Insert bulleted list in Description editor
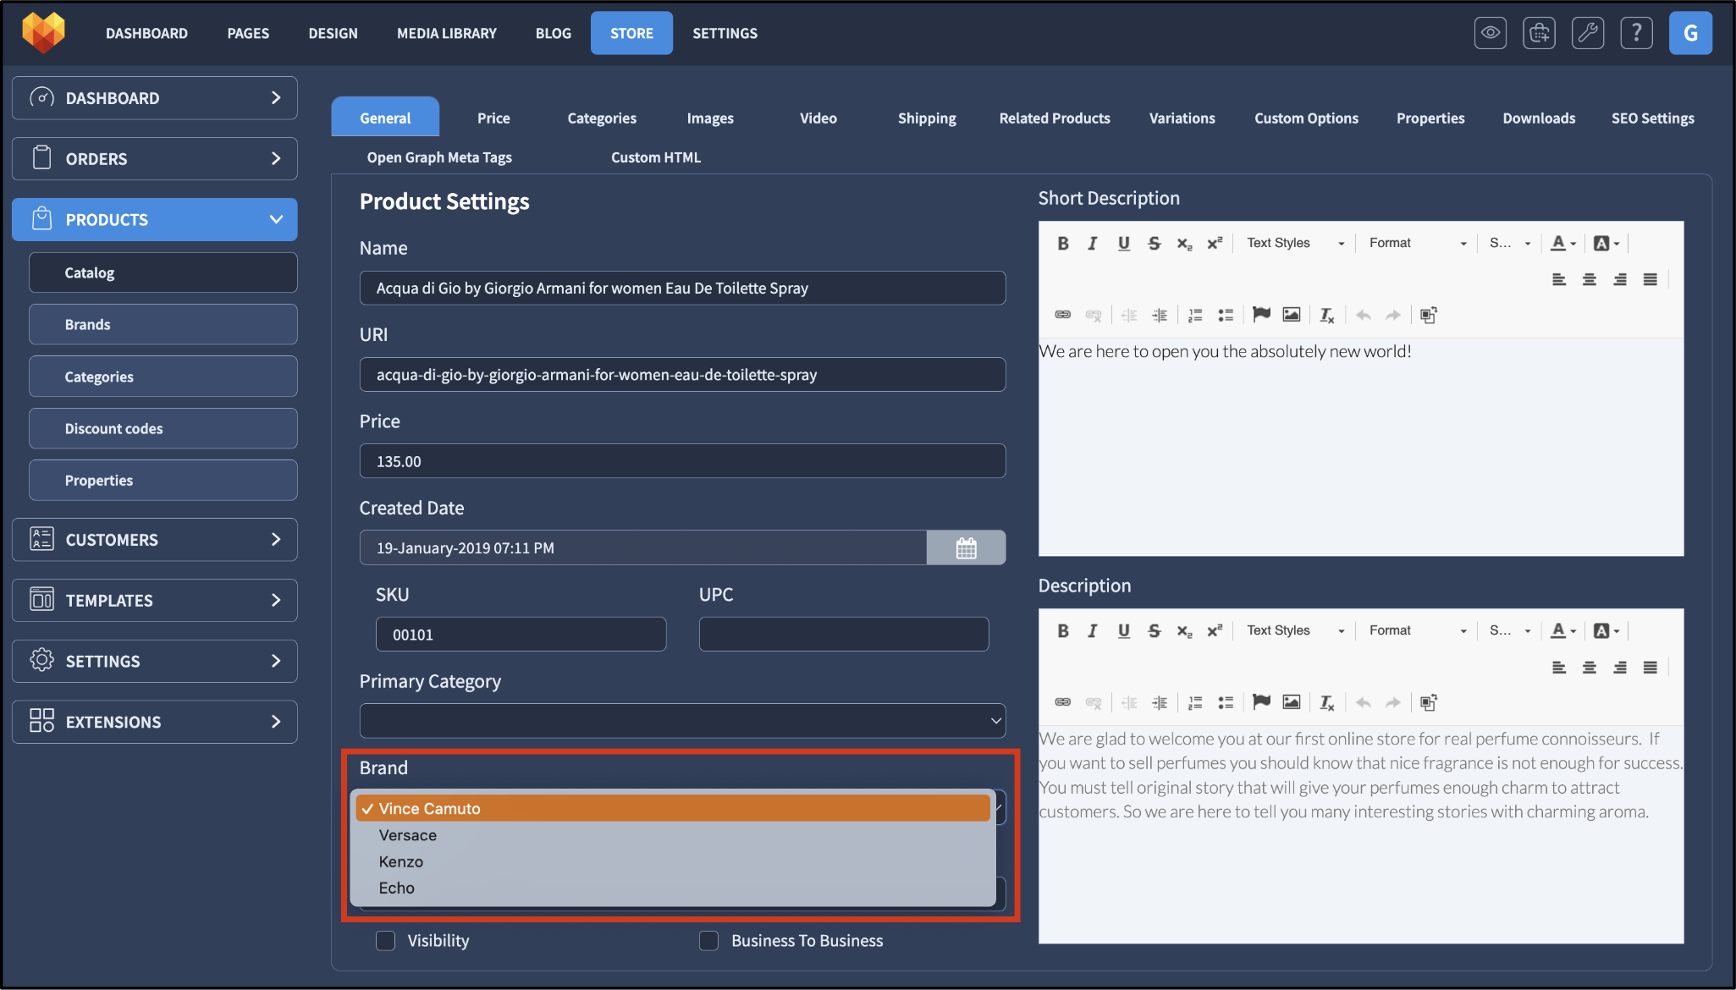Viewport: 1736px width, 990px height. [1226, 702]
